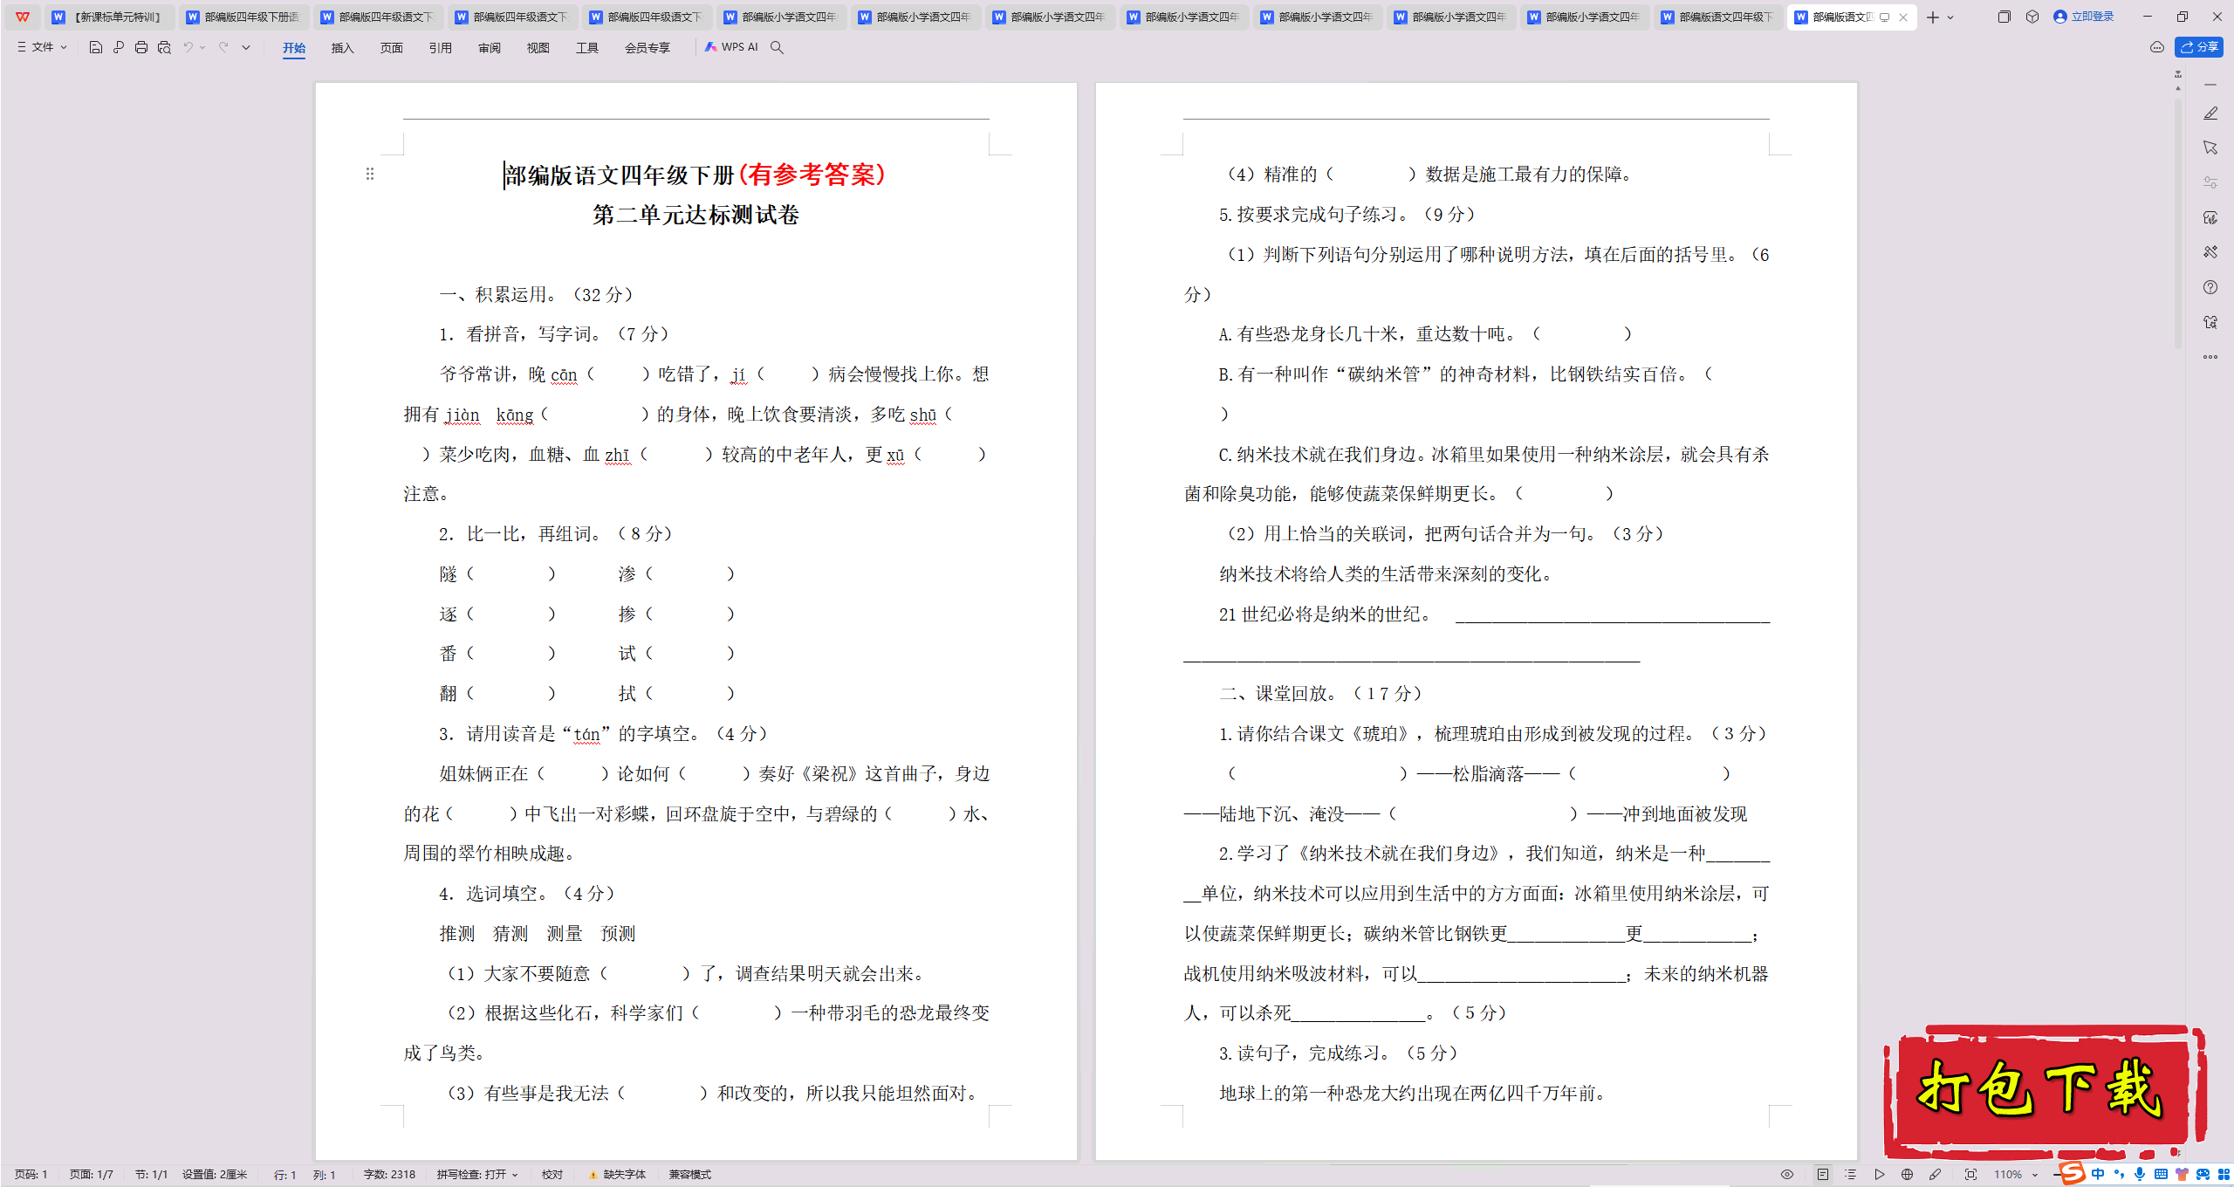Switch to outline view in status bar
Screen dimensions: 2234x1187
pyautogui.click(x=1850, y=1175)
